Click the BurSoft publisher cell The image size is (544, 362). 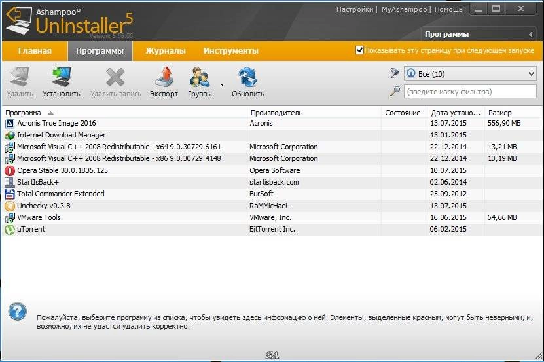tap(262, 194)
